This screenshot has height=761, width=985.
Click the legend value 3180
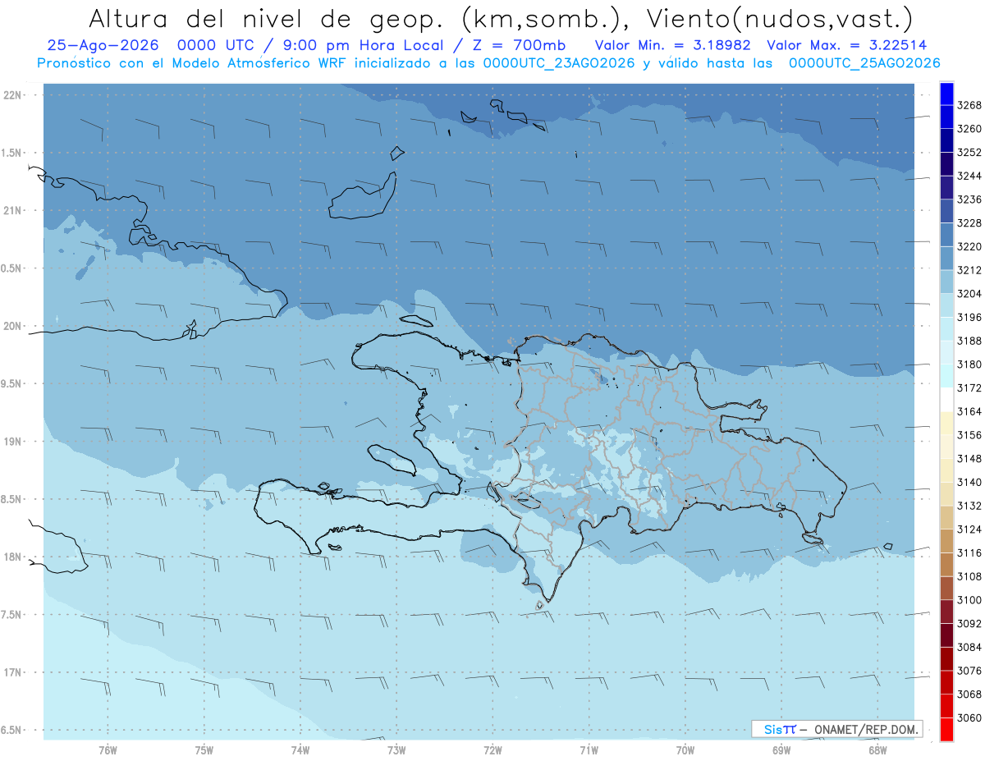(x=969, y=364)
